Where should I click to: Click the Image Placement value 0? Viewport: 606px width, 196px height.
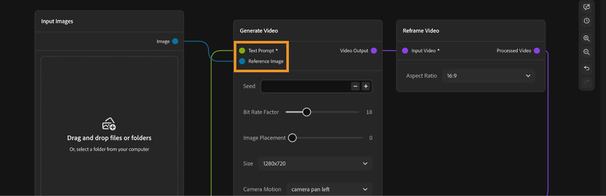[x=371, y=138]
